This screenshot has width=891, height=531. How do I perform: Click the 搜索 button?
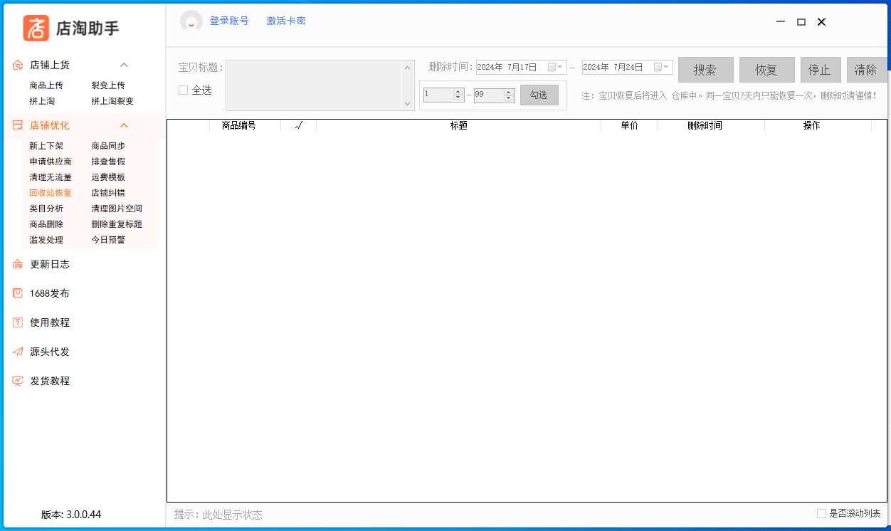pyautogui.click(x=705, y=69)
